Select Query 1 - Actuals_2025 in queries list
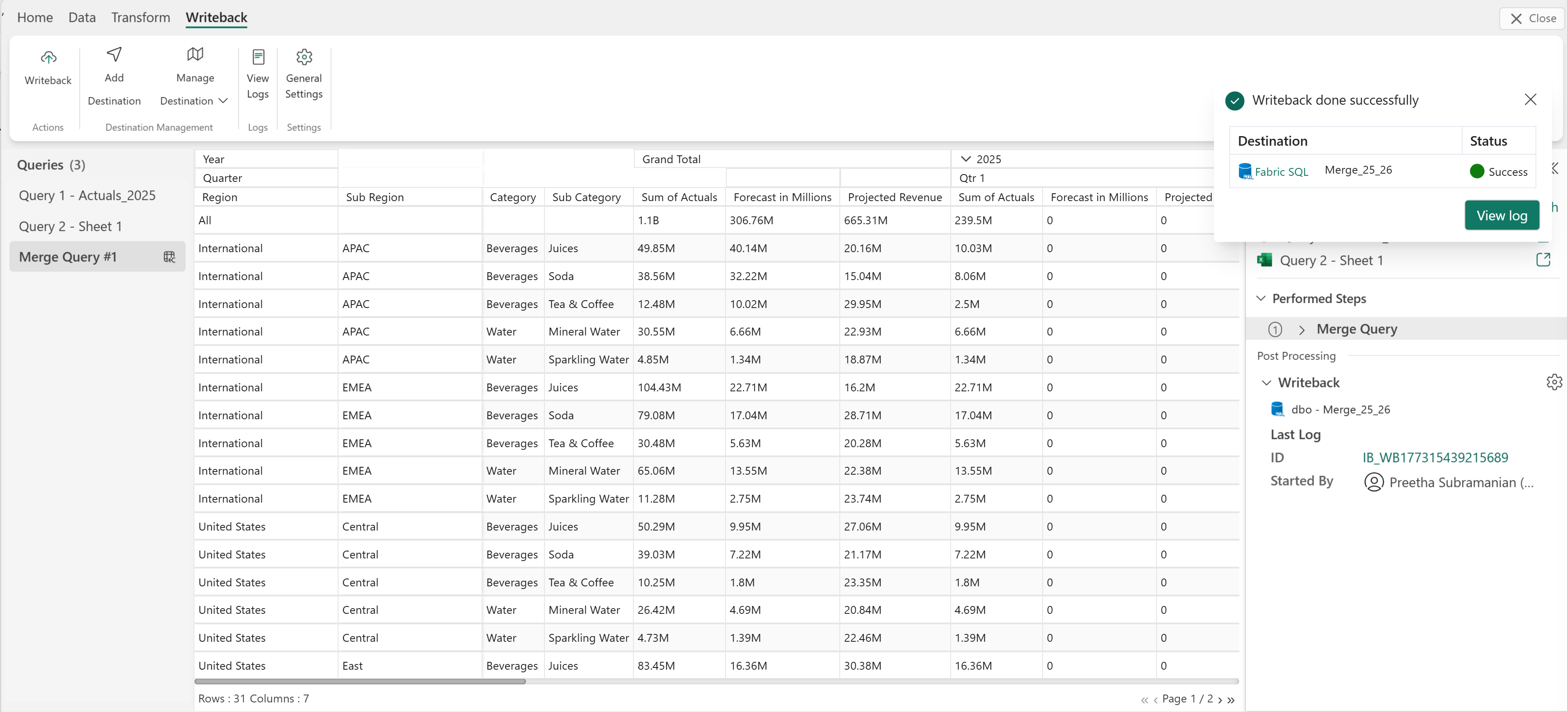Viewport: 1567px width, 712px height. pyautogui.click(x=87, y=195)
